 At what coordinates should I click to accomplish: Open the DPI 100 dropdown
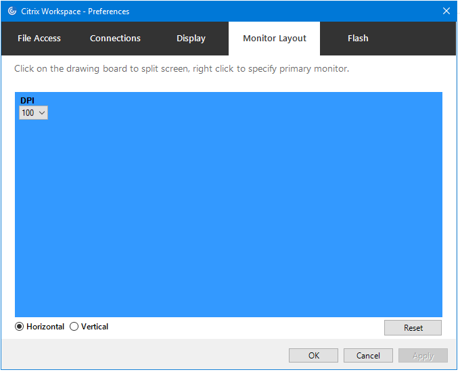33,113
